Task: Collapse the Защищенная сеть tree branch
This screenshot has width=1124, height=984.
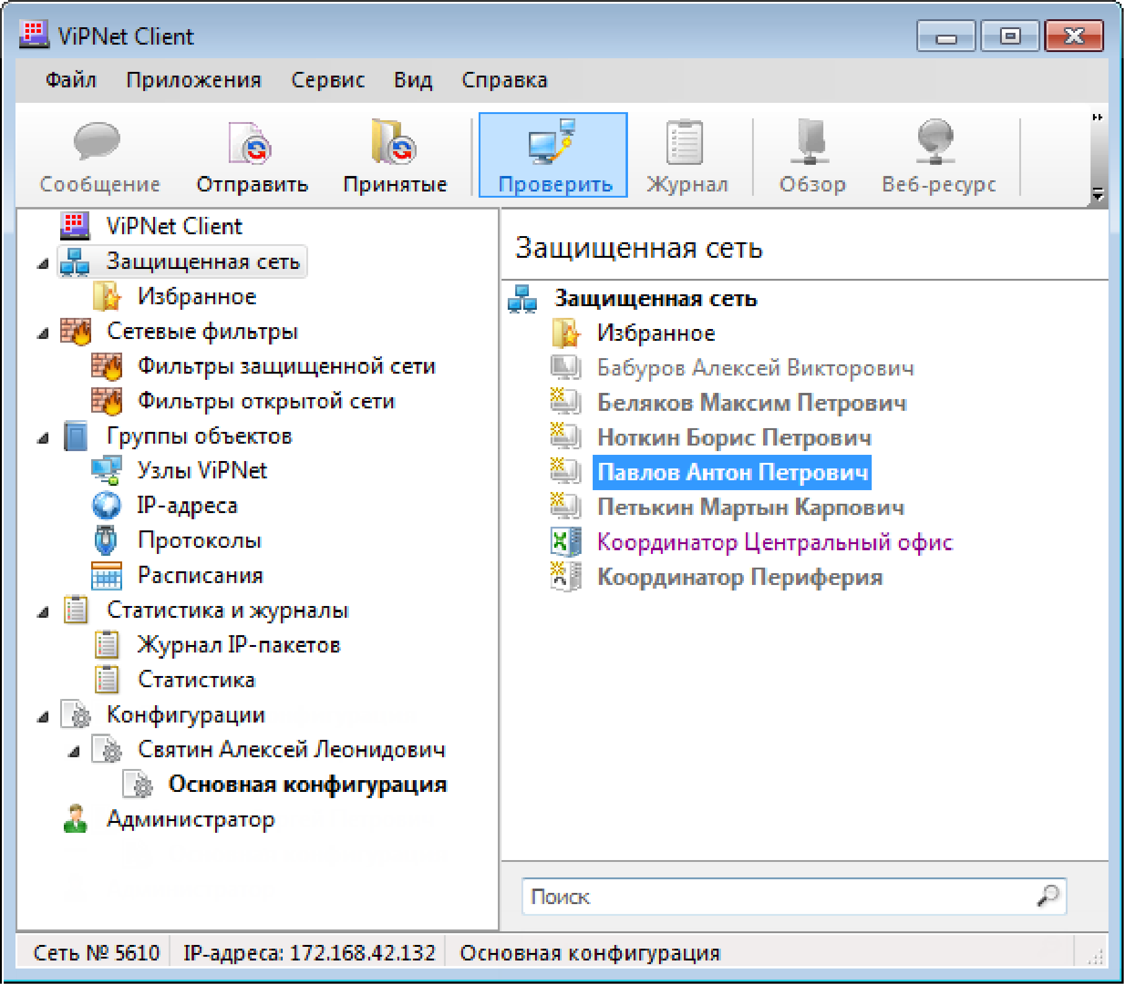Action: pyautogui.click(x=42, y=263)
